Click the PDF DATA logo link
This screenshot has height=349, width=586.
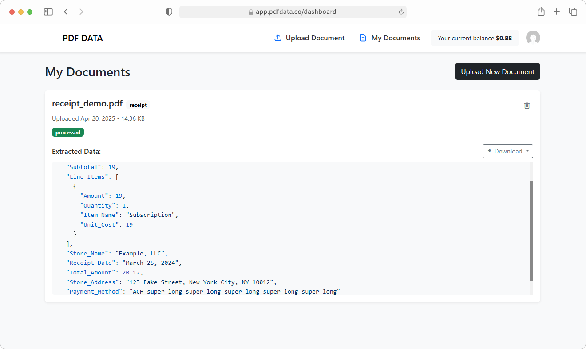(x=83, y=38)
